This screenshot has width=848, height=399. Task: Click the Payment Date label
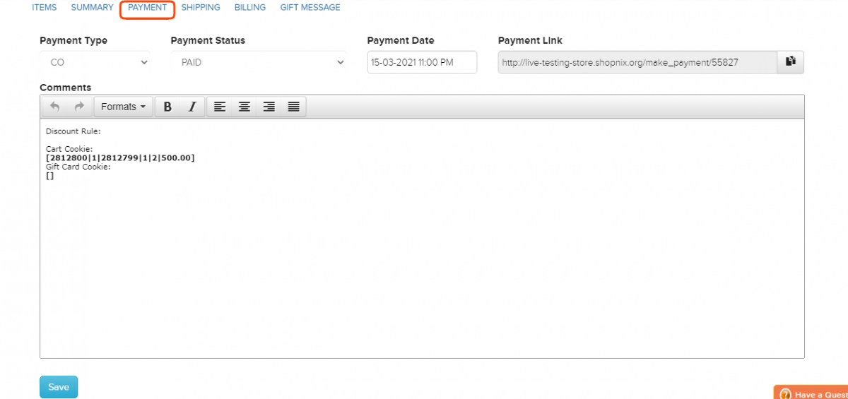(401, 40)
